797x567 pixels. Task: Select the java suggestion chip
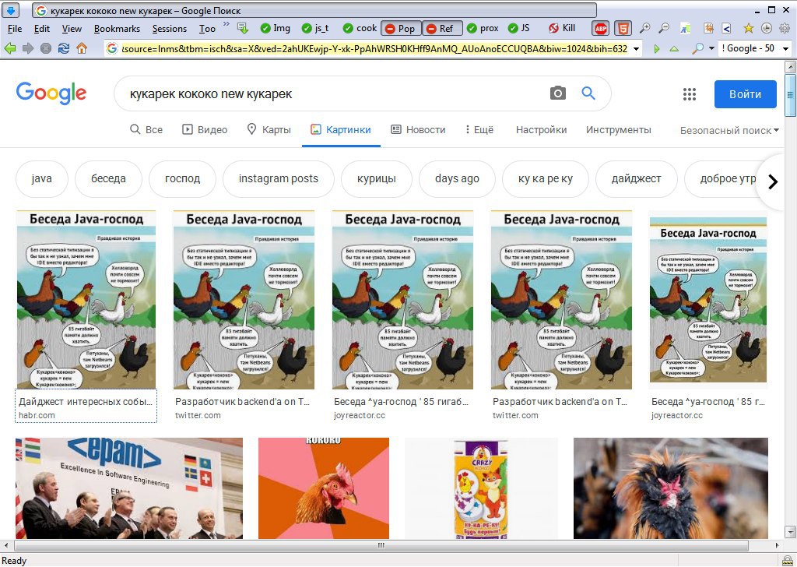pos(42,178)
